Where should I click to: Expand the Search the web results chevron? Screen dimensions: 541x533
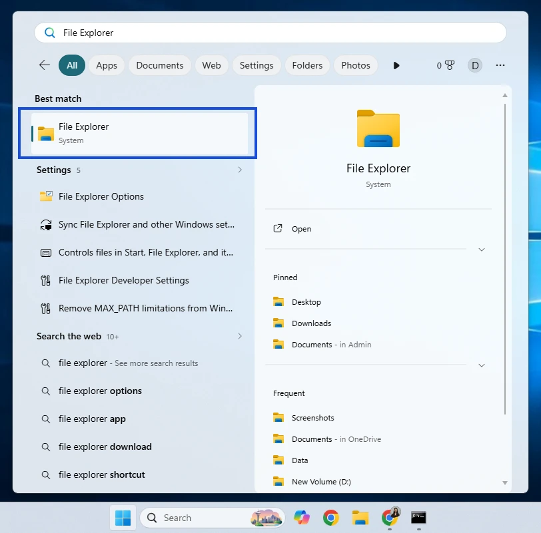pos(240,336)
